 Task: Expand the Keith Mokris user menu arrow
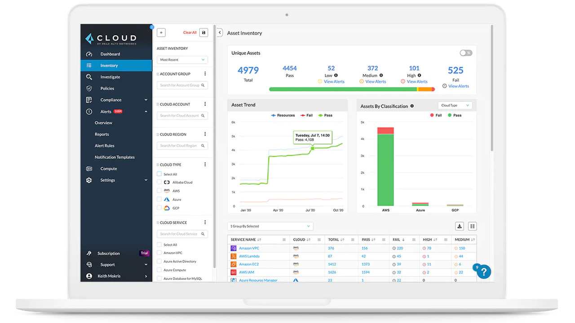pyautogui.click(x=146, y=276)
